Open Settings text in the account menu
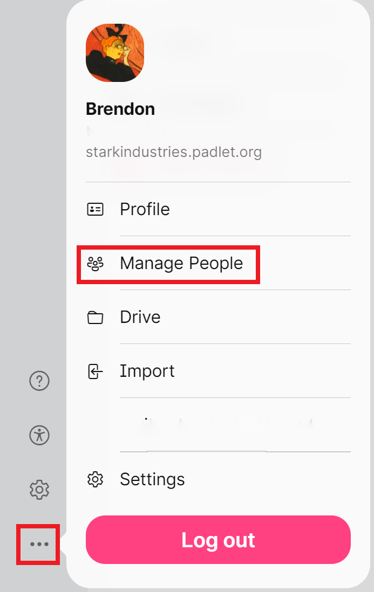 click(152, 479)
